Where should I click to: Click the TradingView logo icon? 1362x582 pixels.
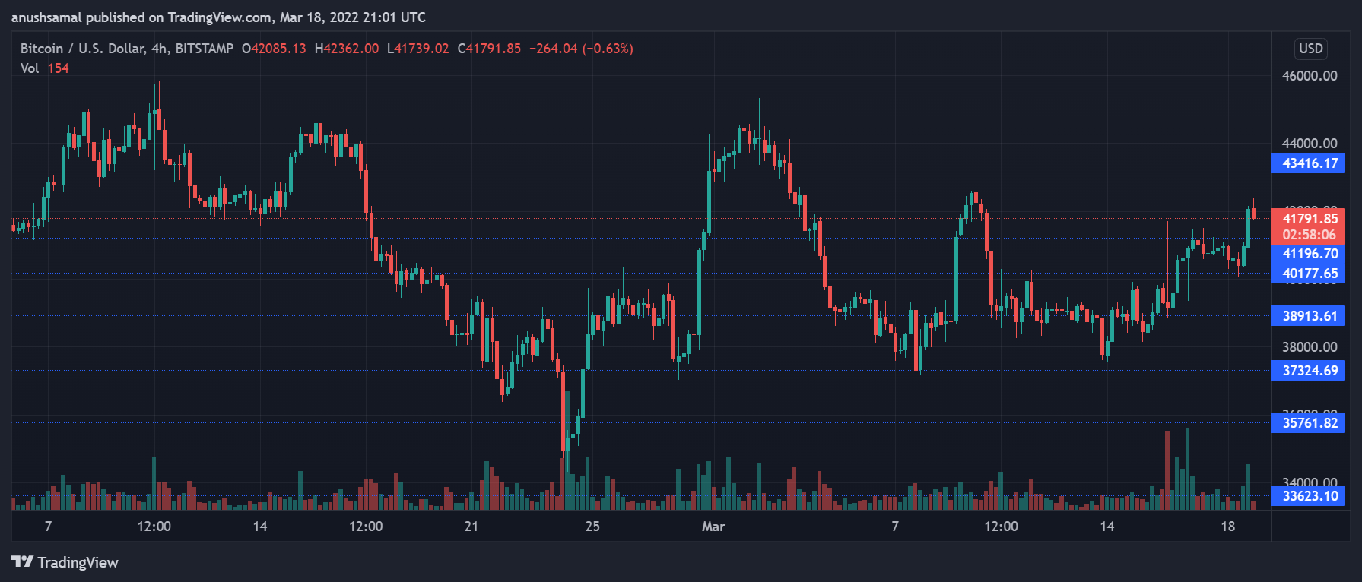coord(22,561)
